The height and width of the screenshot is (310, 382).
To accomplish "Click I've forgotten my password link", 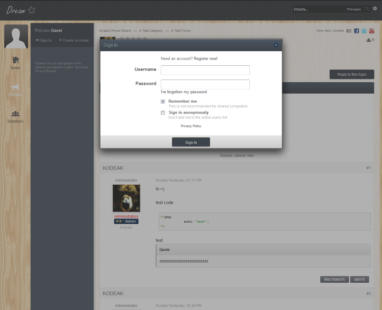I will 184,92.
